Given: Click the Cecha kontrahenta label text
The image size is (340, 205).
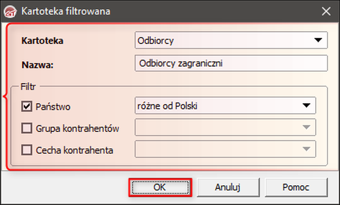Looking at the screenshot, I should click(x=75, y=149).
